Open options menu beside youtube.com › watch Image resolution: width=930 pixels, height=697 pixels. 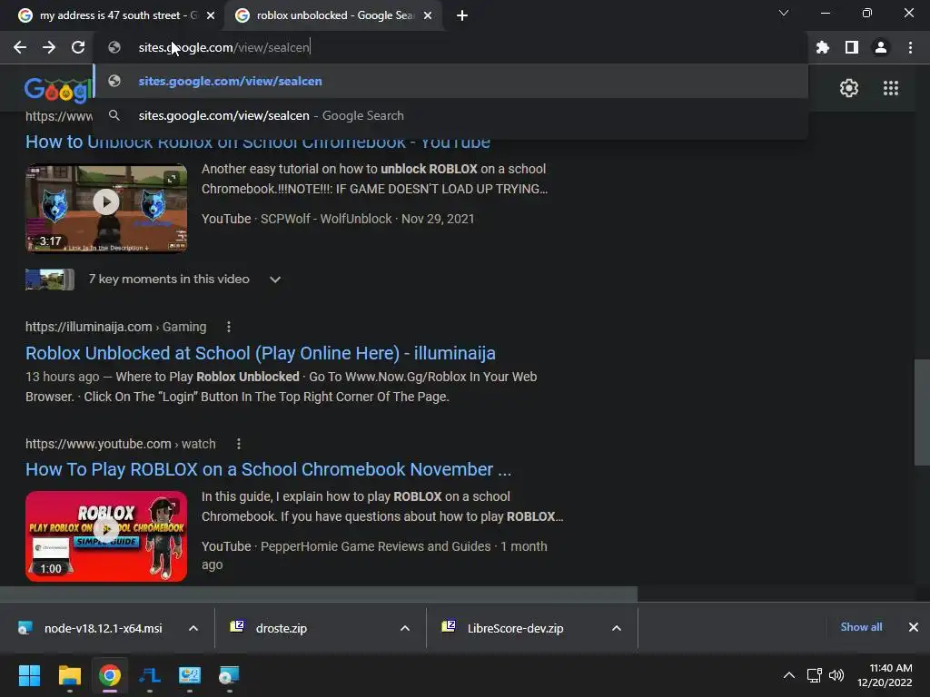239,444
